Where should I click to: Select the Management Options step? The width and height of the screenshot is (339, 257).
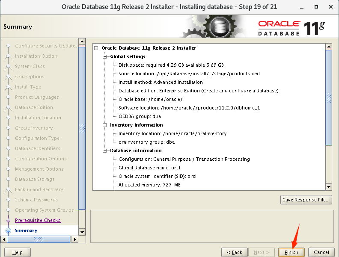click(x=39, y=169)
